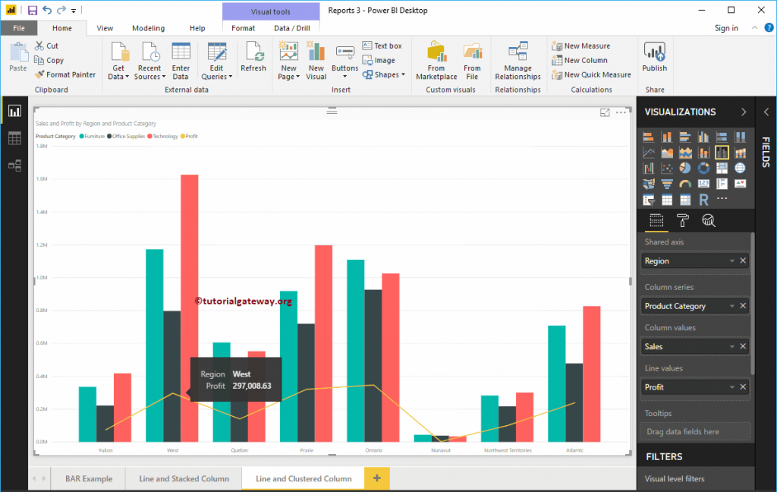This screenshot has height=492, width=777.
Task: Select the Donut chart visualization
Action: pos(704,169)
